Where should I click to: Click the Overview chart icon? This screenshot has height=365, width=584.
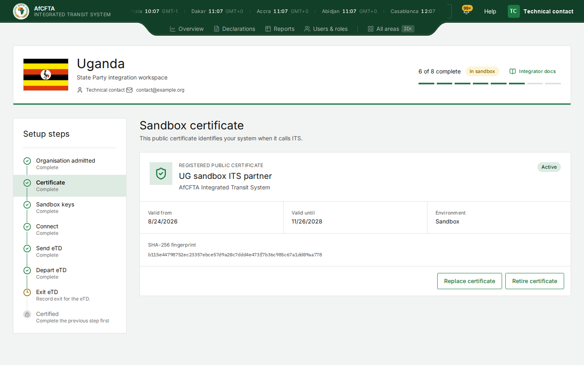pyautogui.click(x=173, y=29)
